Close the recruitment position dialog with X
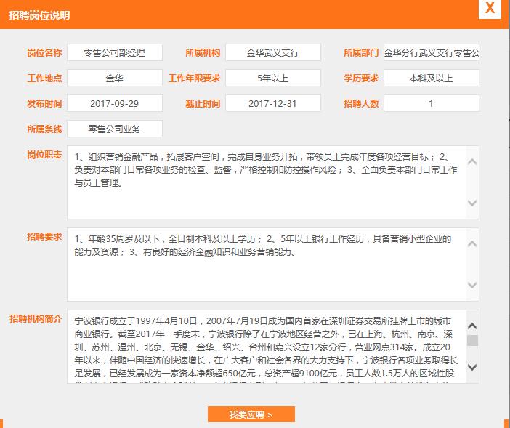This screenshot has width=510, height=428. pyautogui.click(x=490, y=9)
